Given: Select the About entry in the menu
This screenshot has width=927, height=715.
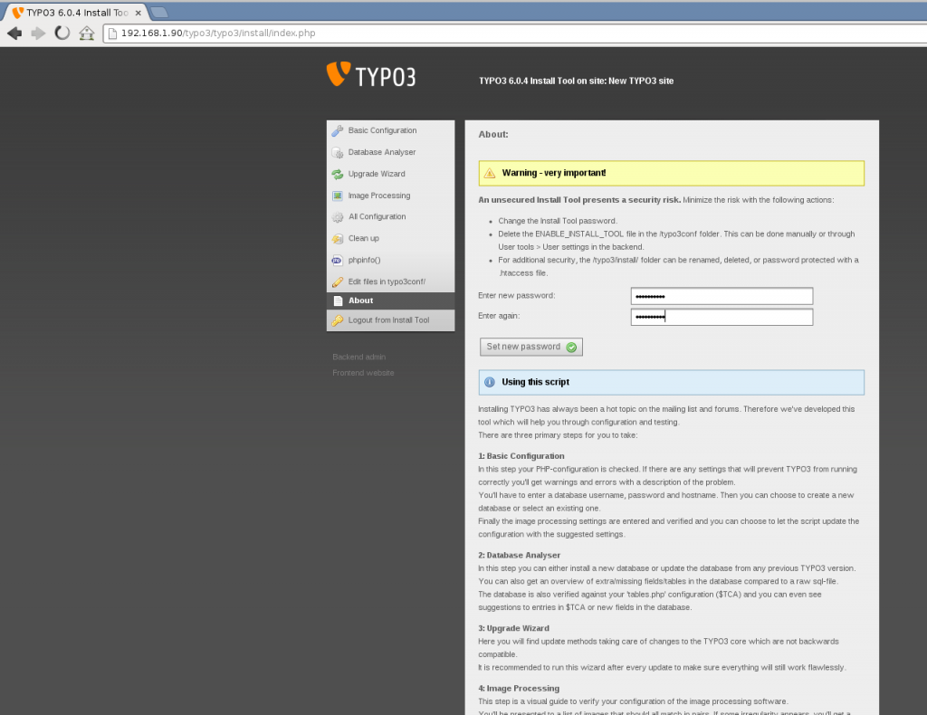Looking at the screenshot, I should (359, 300).
